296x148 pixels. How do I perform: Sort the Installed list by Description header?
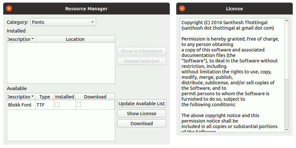21,39
